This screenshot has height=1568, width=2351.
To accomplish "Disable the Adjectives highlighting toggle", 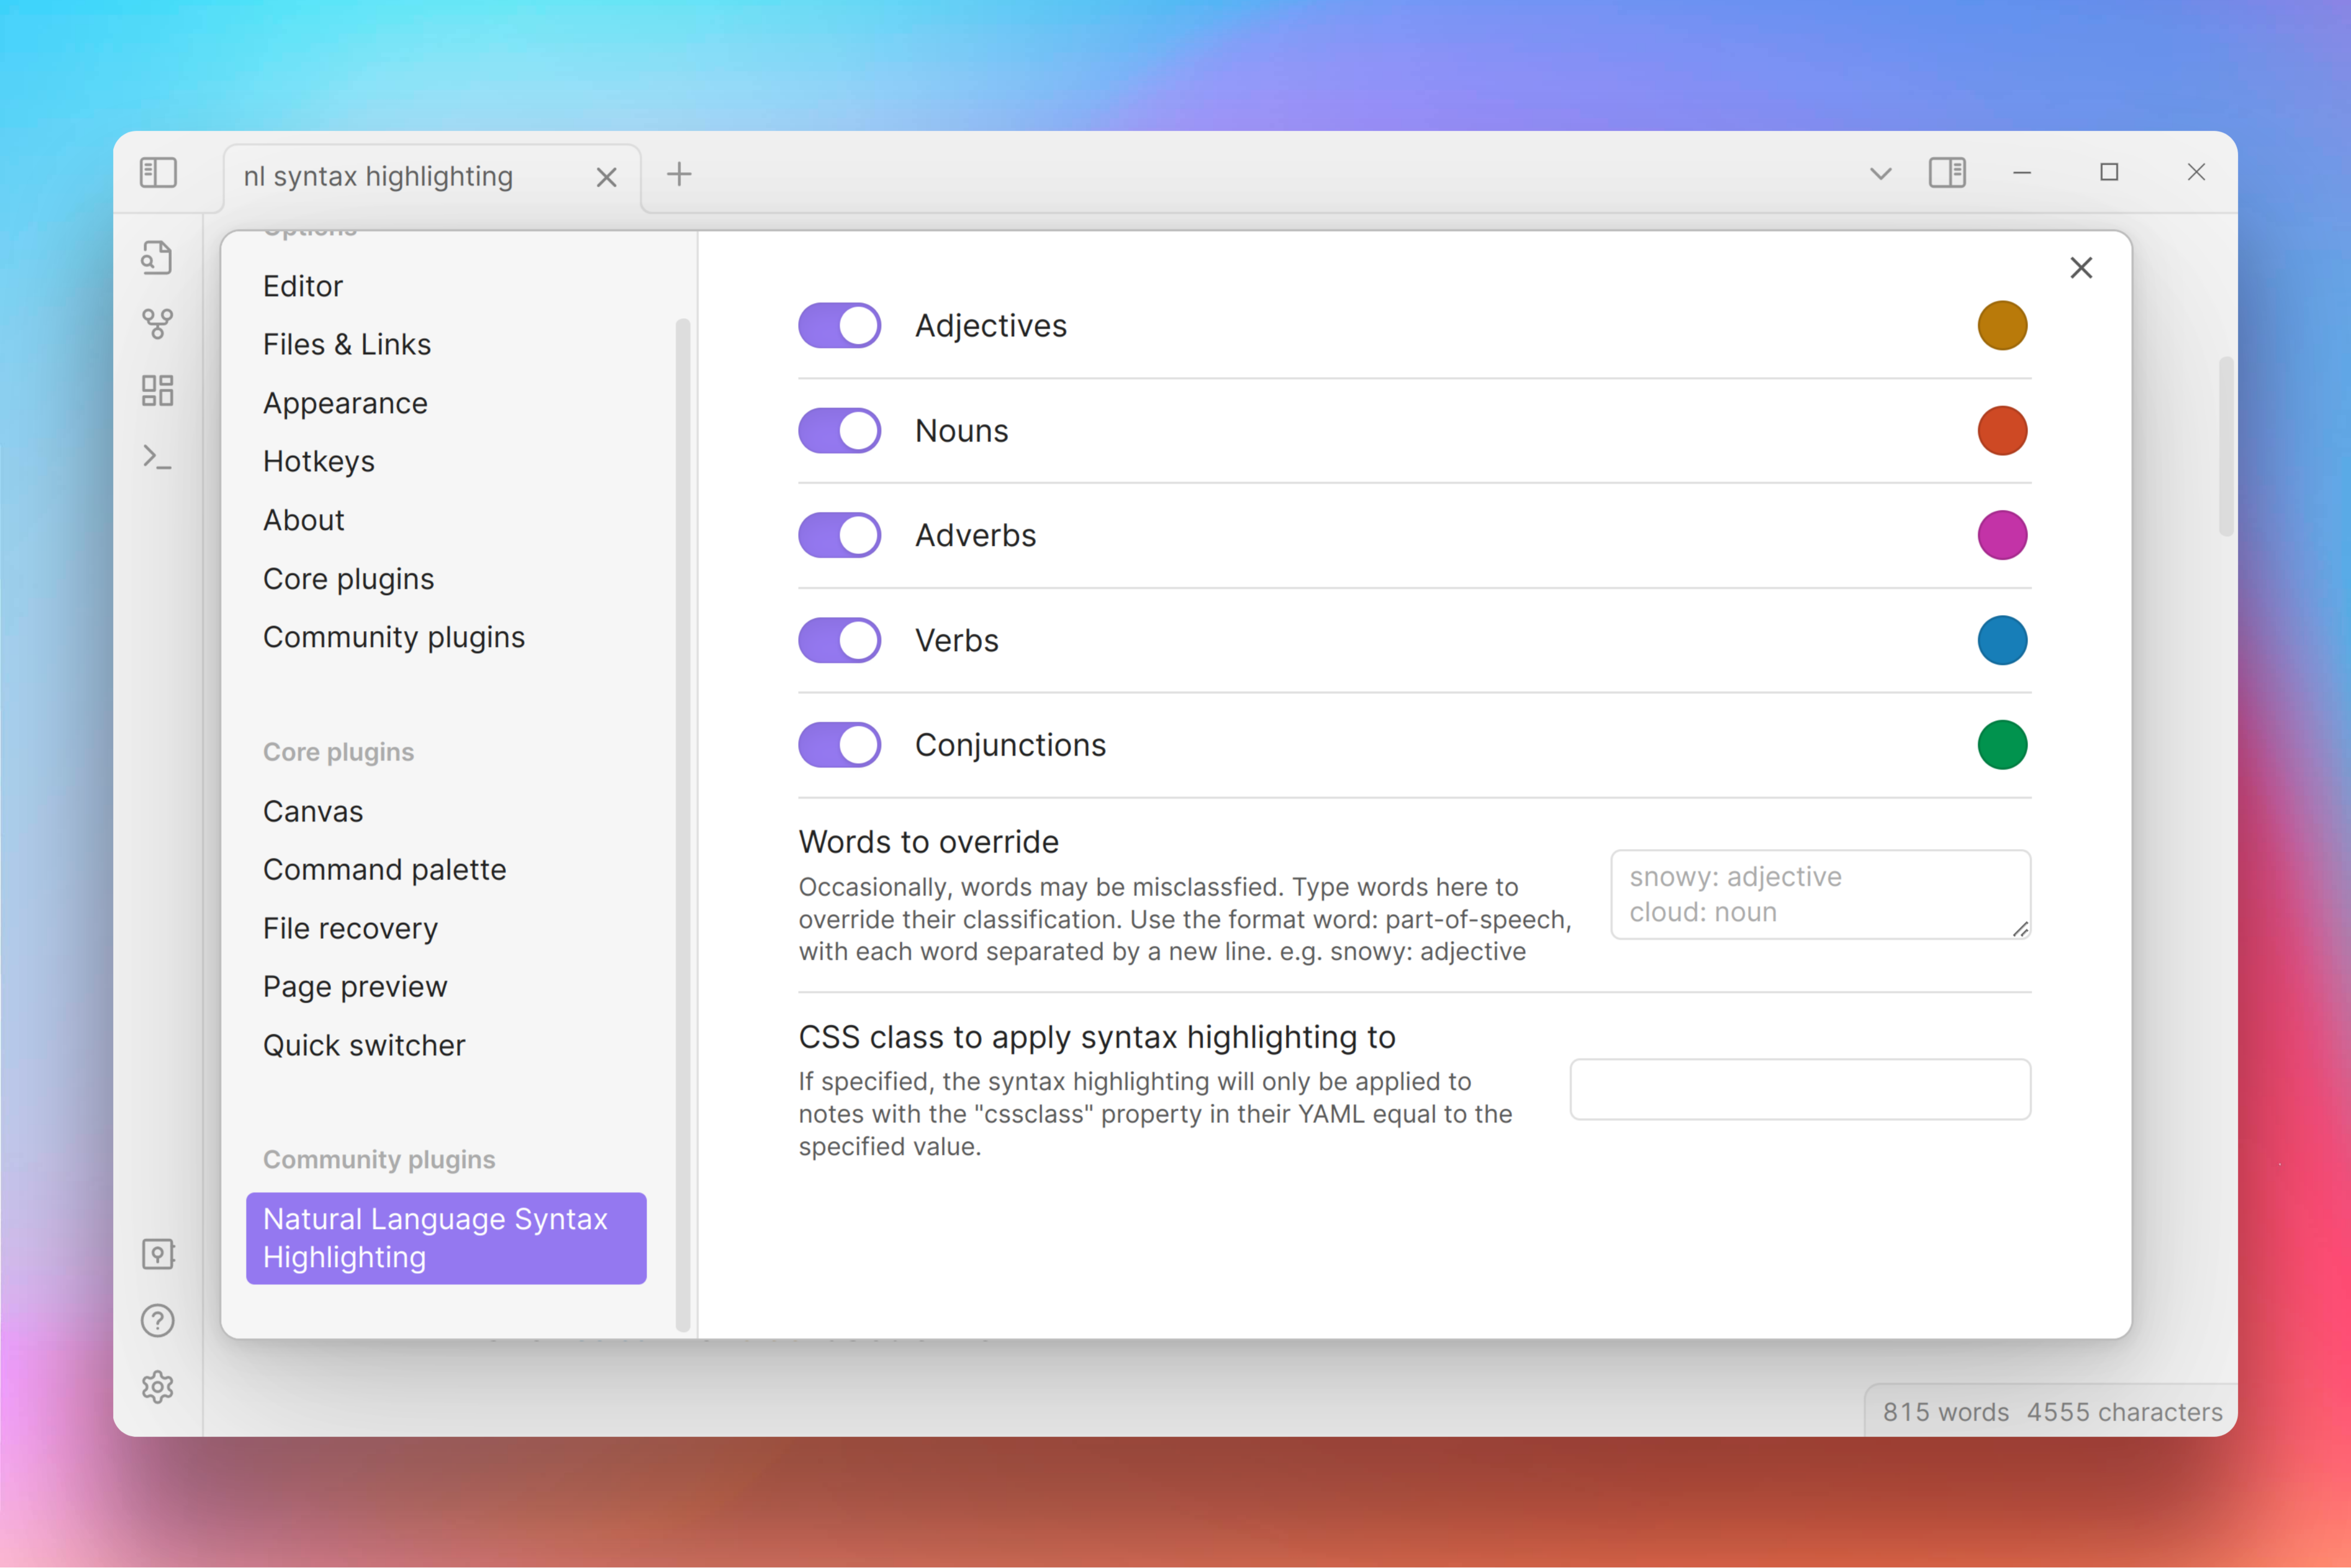I will tap(839, 325).
